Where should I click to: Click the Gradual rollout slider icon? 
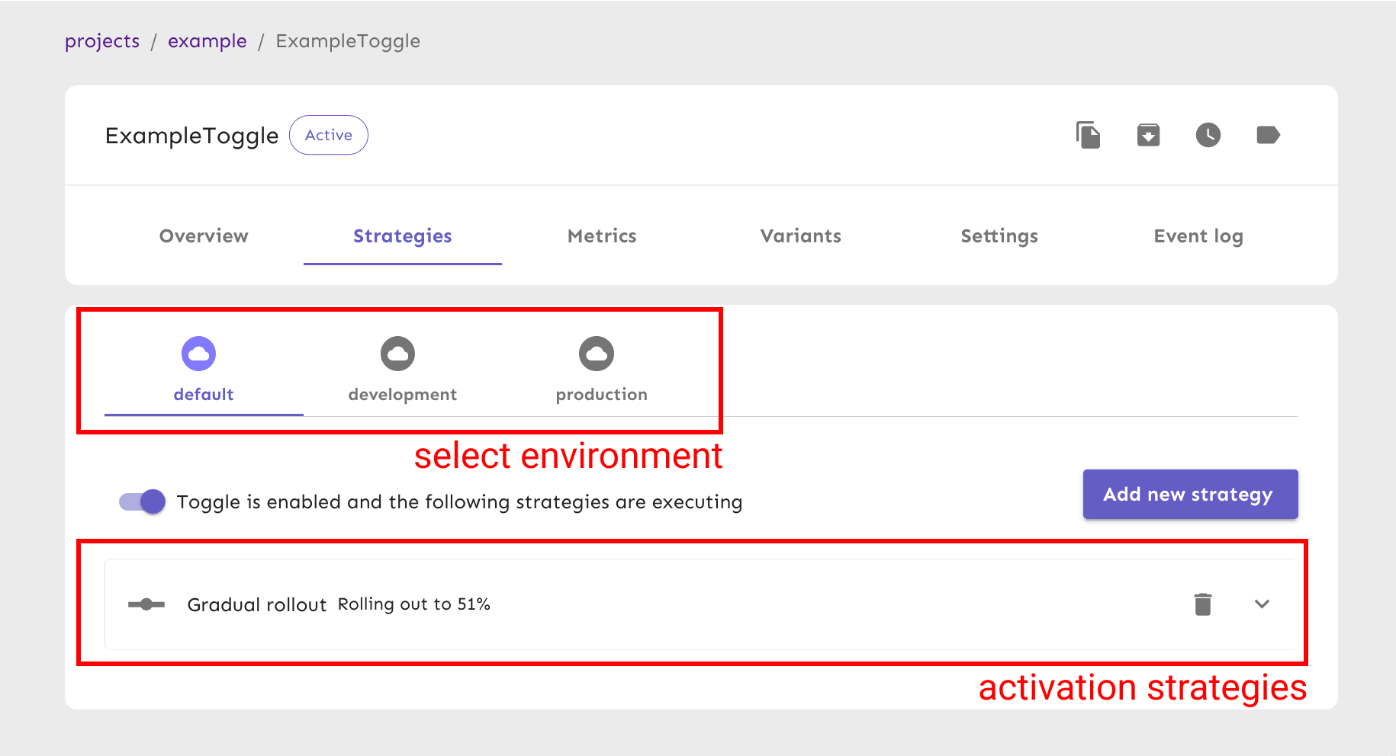coord(146,604)
